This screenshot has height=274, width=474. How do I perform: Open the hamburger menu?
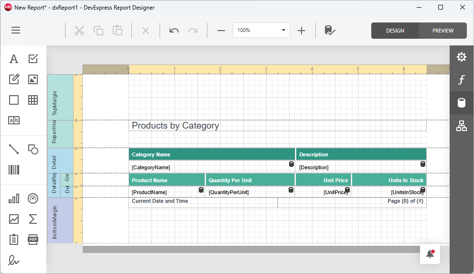16,30
